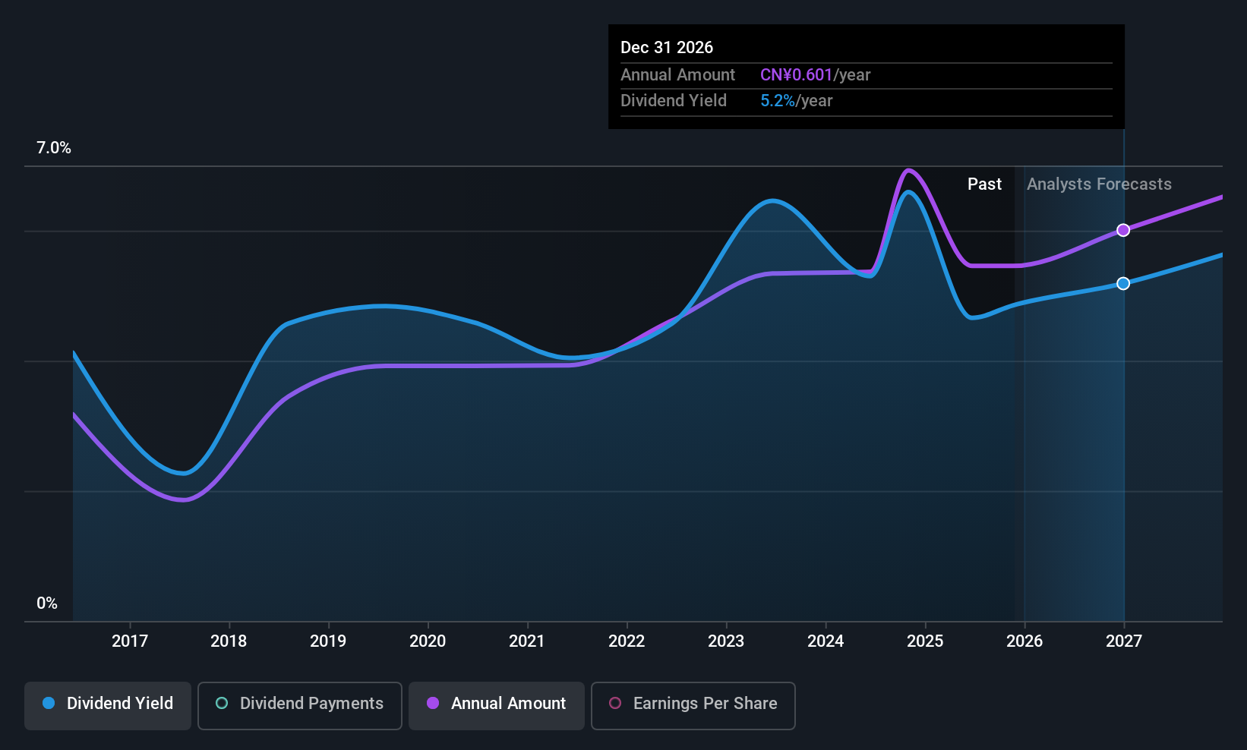This screenshot has height=750, width=1247.
Task: Toggle the Annual Amount legend button
Action: pyautogui.click(x=497, y=705)
